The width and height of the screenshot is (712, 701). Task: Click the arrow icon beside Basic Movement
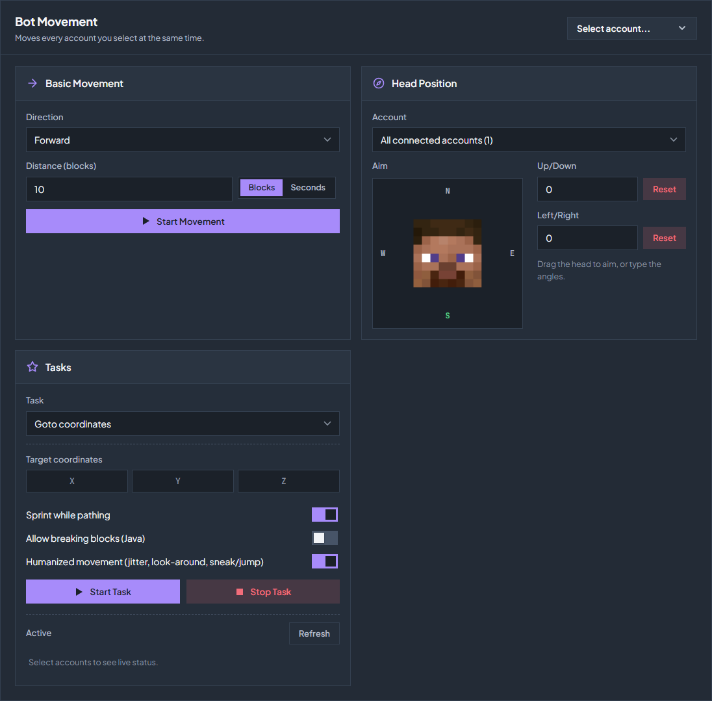(x=32, y=83)
